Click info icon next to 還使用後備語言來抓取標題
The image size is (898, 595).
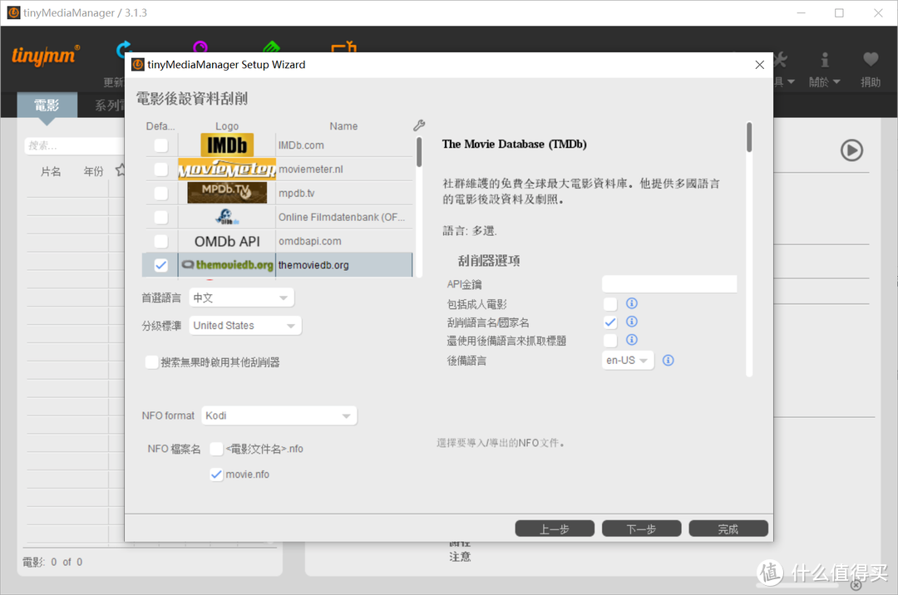pos(631,340)
